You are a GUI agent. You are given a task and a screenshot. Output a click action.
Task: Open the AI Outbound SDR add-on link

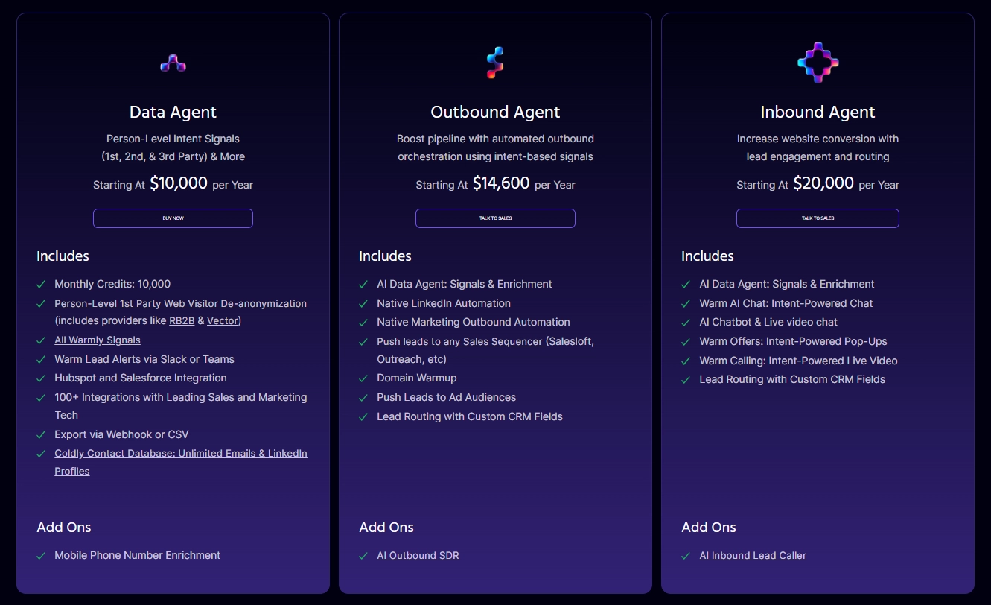[418, 555]
